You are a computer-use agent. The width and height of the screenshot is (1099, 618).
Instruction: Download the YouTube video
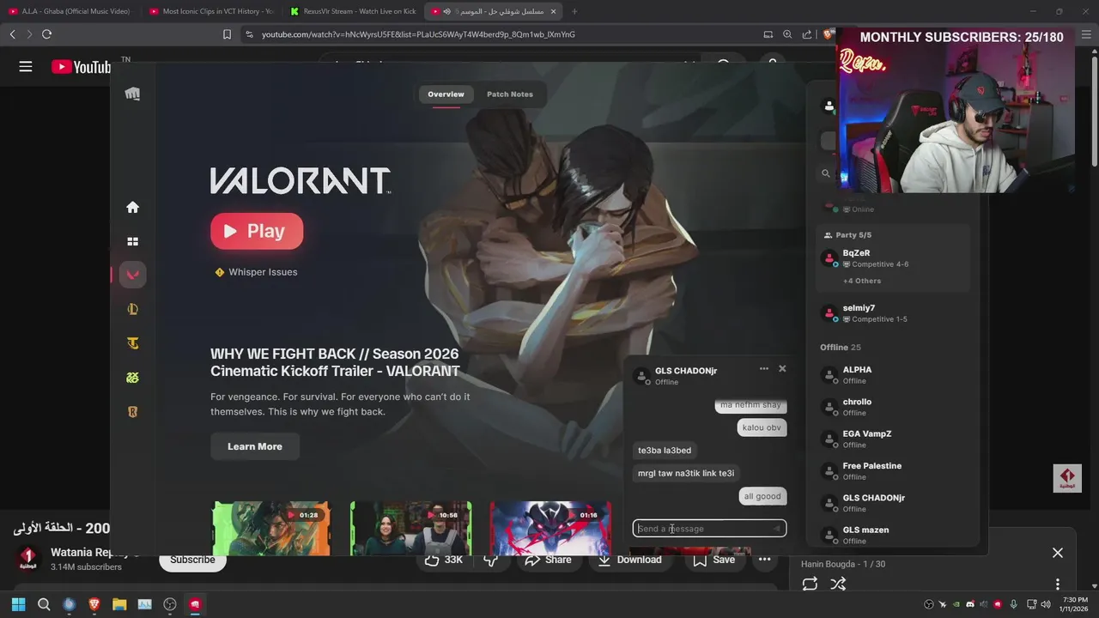[629, 560]
